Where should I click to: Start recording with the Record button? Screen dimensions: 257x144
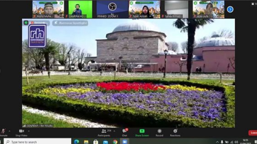pyautogui.click(x=159, y=131)
